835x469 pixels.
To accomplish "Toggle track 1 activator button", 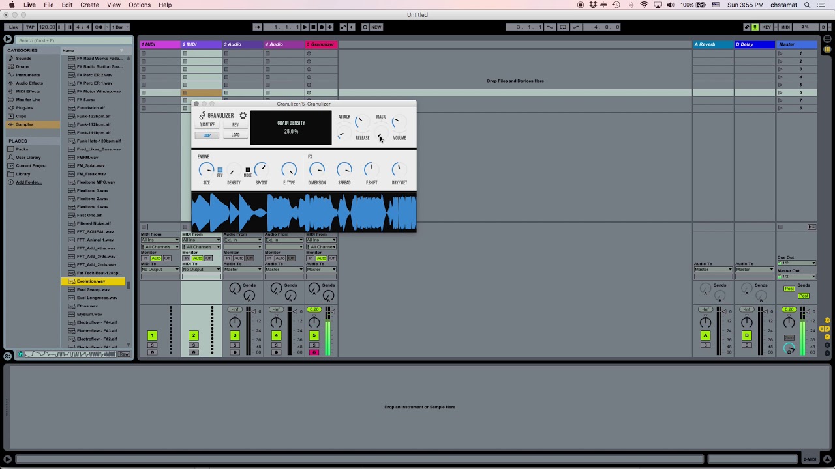I will coord(152,335).
